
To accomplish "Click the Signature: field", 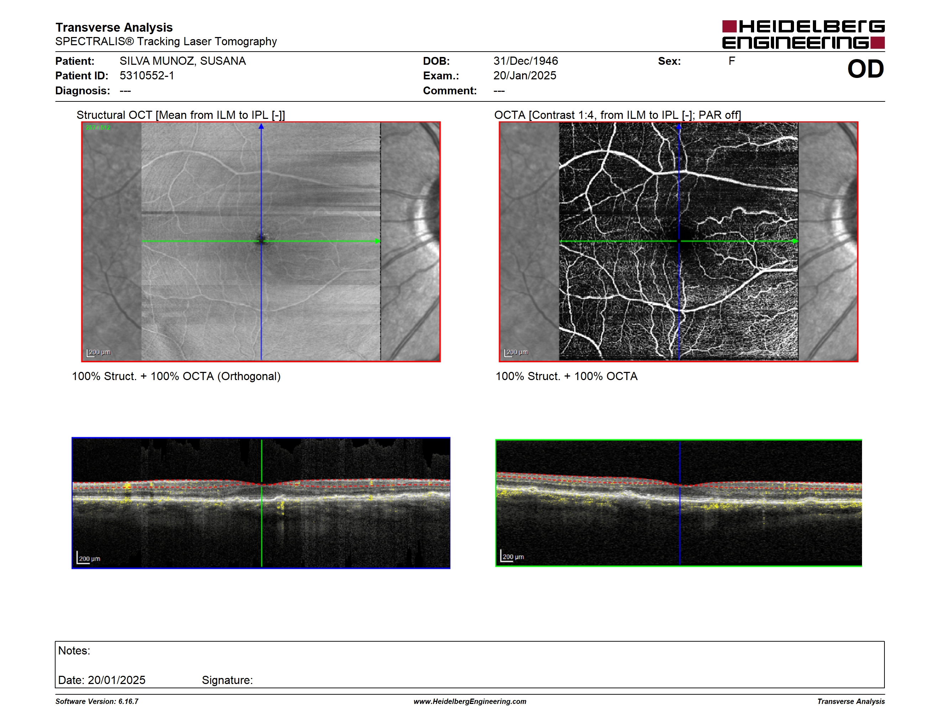I will pos(227,680).
